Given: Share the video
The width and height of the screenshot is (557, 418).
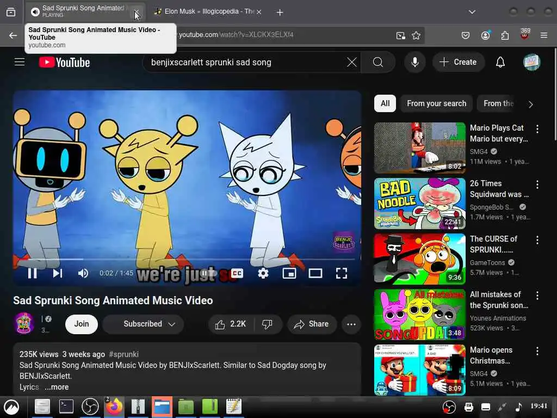Looking at the screenshot, I should pos(312,324).
